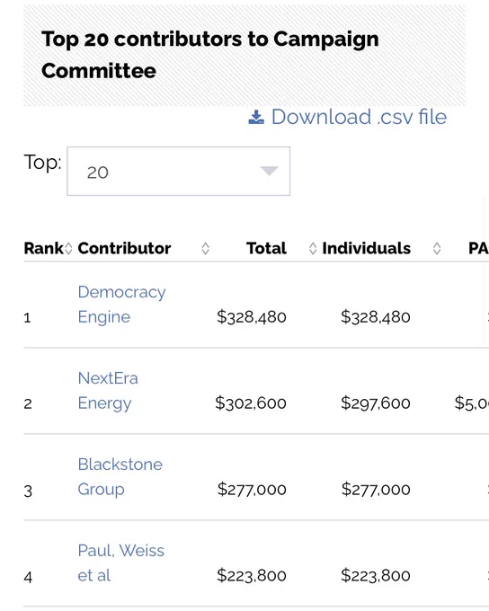Click the Individuals column header
This screenshot has width=489, height=611.
tap(366, 248)
